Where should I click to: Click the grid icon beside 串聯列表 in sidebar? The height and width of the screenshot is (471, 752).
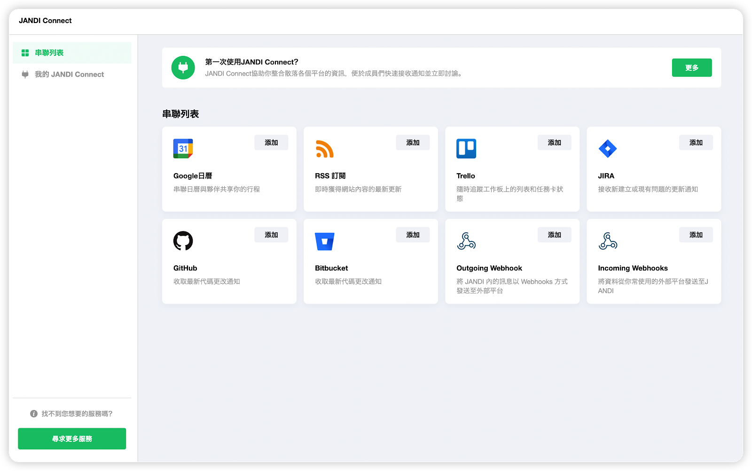(x=25, y=53)
